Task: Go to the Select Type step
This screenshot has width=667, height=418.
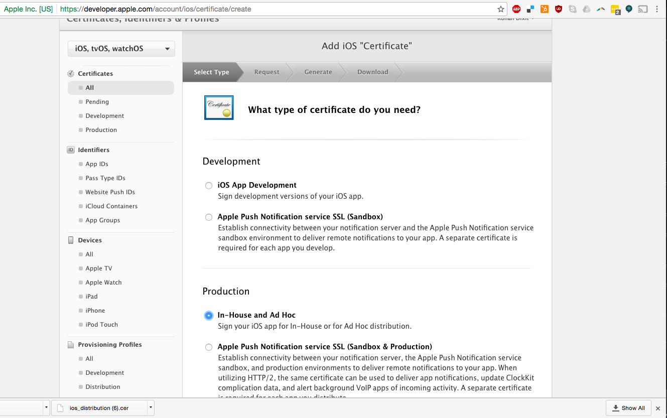Action: pos(211,72)
